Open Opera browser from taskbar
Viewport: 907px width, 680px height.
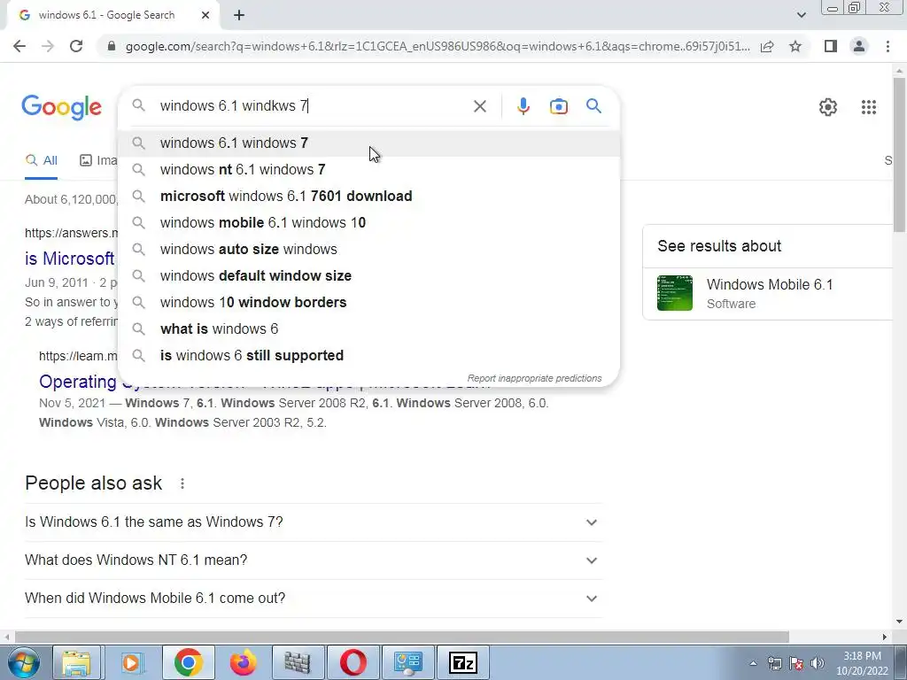353,662
